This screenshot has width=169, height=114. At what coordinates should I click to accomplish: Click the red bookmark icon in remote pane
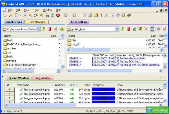pyautogui.click(x=128, y=29)
